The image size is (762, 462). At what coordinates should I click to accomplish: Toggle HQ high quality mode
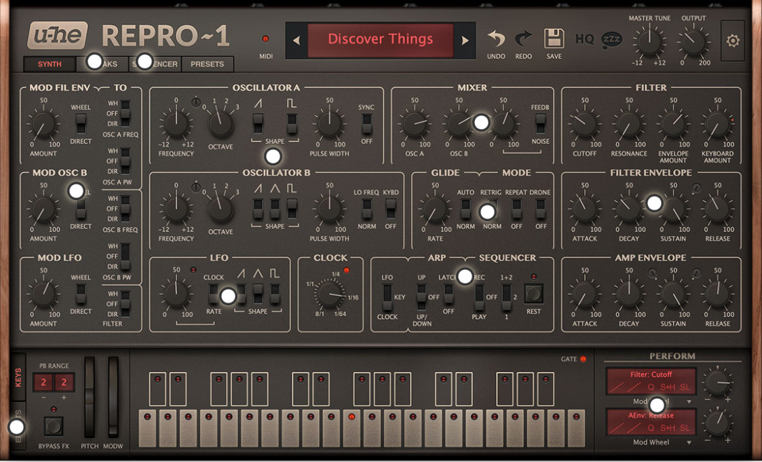pyautogui.click(x=585, y=39)
